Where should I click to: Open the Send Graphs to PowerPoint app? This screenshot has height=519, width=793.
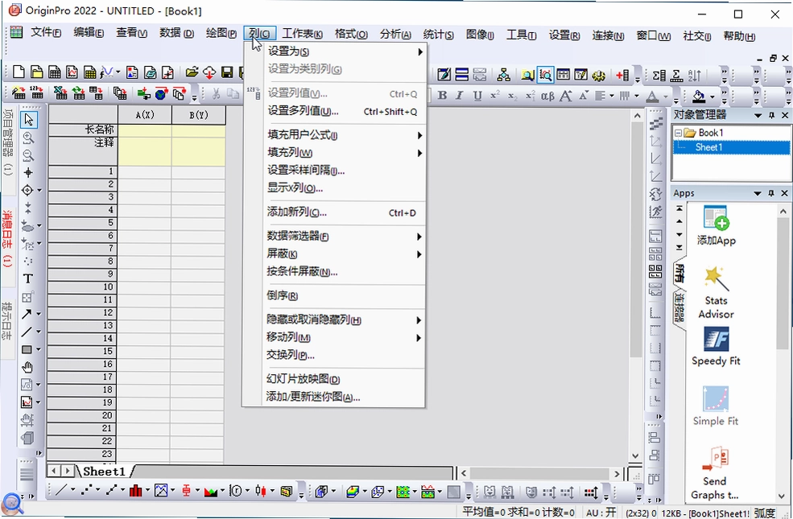tap(715, 473)
